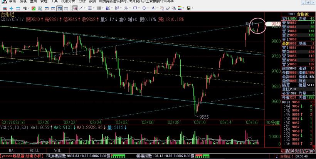Click the 9555 low price label on chart
The height and width of the screenshot is (159, 316).
pos(203,117)
